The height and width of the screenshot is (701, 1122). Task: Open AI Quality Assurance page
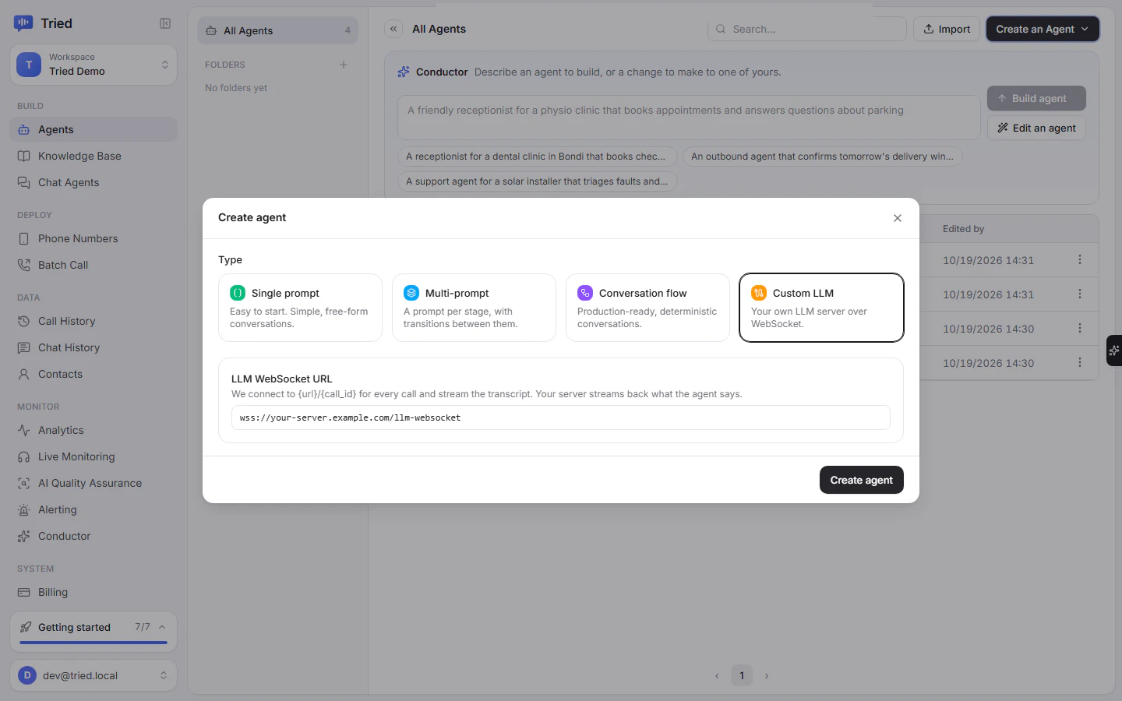(x=93, y=483)
